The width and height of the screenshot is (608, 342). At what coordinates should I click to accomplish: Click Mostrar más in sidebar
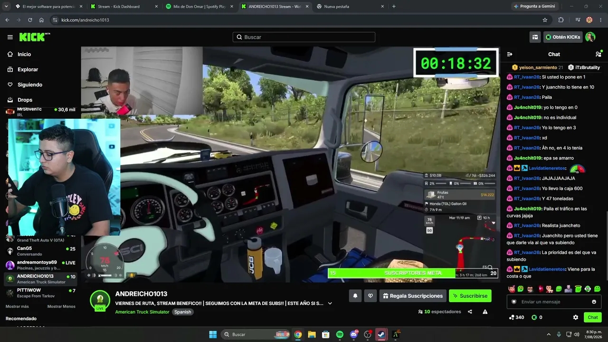17,306
